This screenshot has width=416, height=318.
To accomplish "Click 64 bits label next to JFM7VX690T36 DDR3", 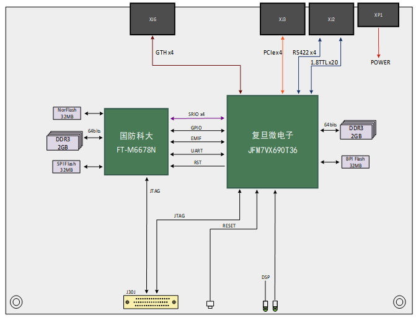I will (x=330, y=125).
